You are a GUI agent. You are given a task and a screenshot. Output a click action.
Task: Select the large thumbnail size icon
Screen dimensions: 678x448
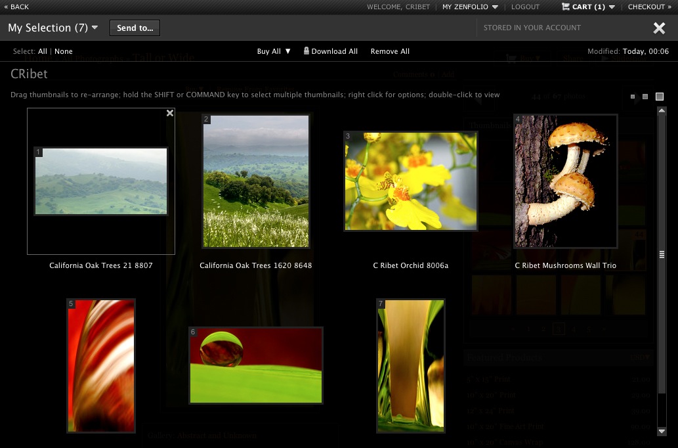pyautogui.click(x=660, y=97)
